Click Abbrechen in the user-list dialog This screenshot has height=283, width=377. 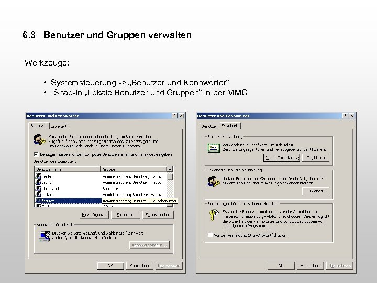click(x=139, y=266)
